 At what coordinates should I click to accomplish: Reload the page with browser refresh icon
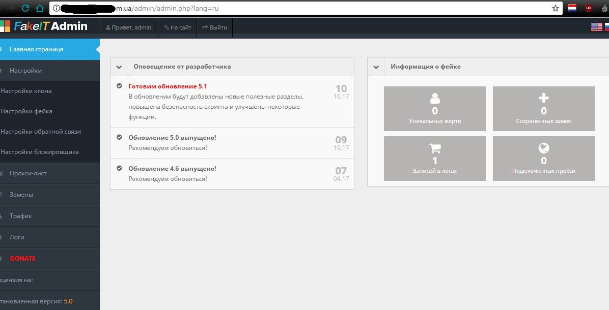[x=25, y=8]
